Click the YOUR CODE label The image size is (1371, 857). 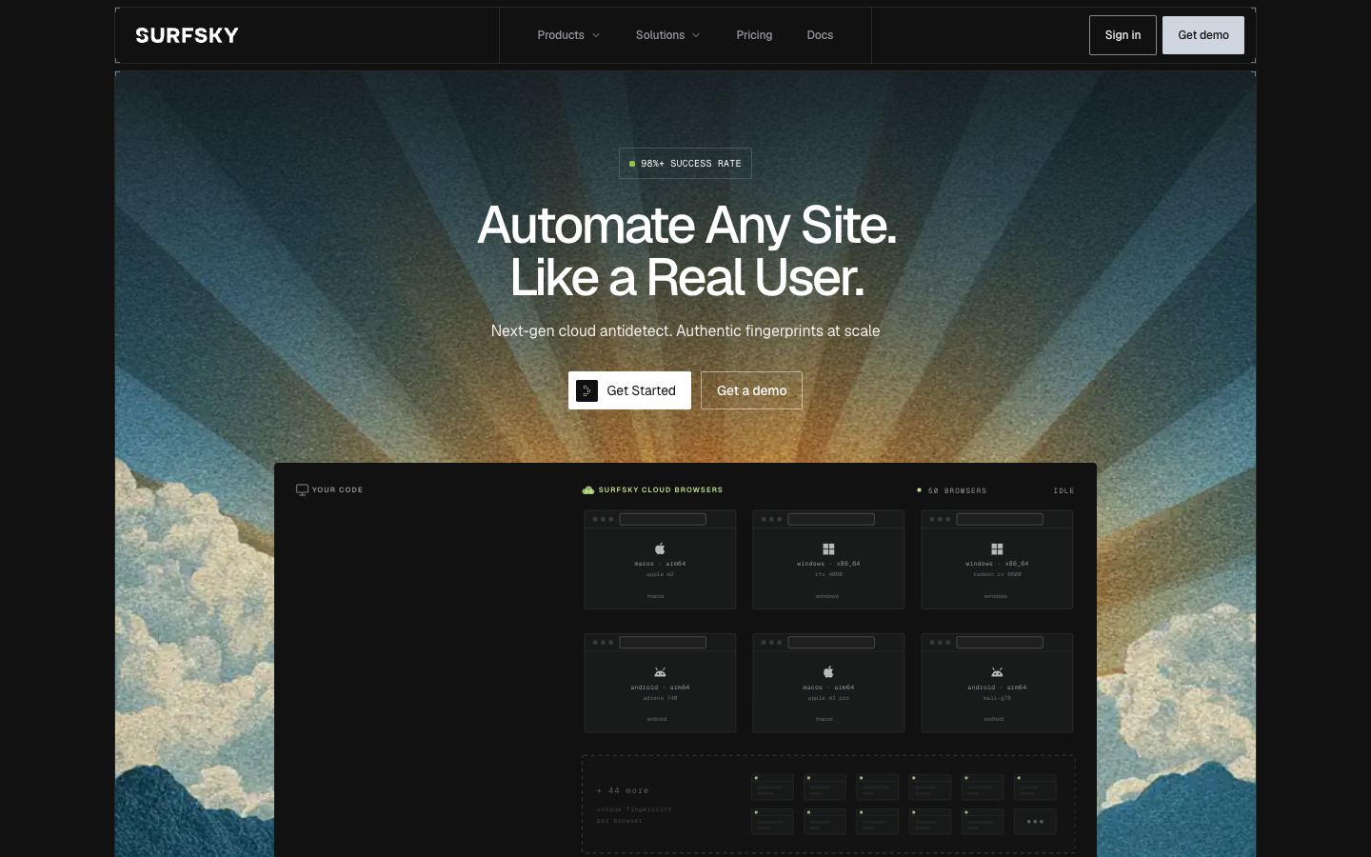(338, 489)
